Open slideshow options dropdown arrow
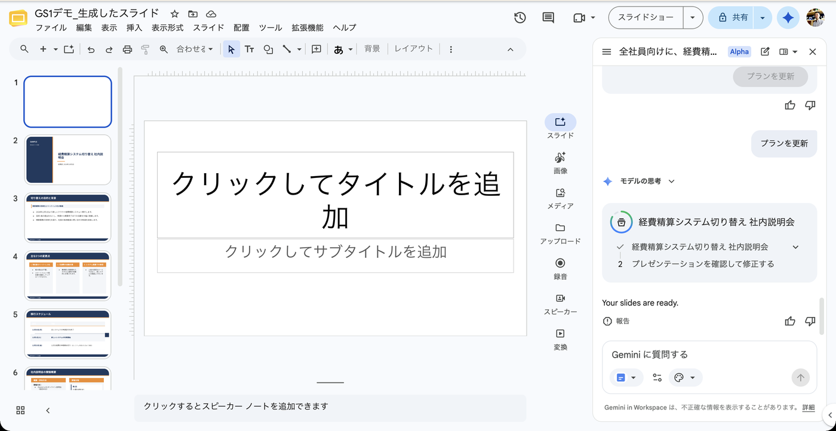This screenshot has height=431, width=836. (693, 18)
